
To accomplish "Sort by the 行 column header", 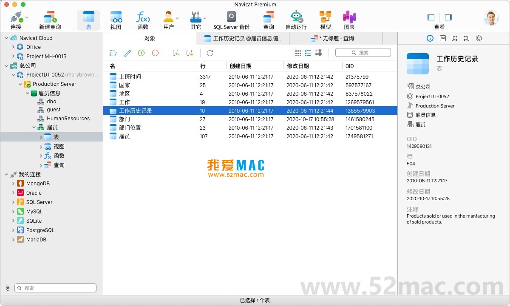I will pyautogui.click(x=212, y=66).
